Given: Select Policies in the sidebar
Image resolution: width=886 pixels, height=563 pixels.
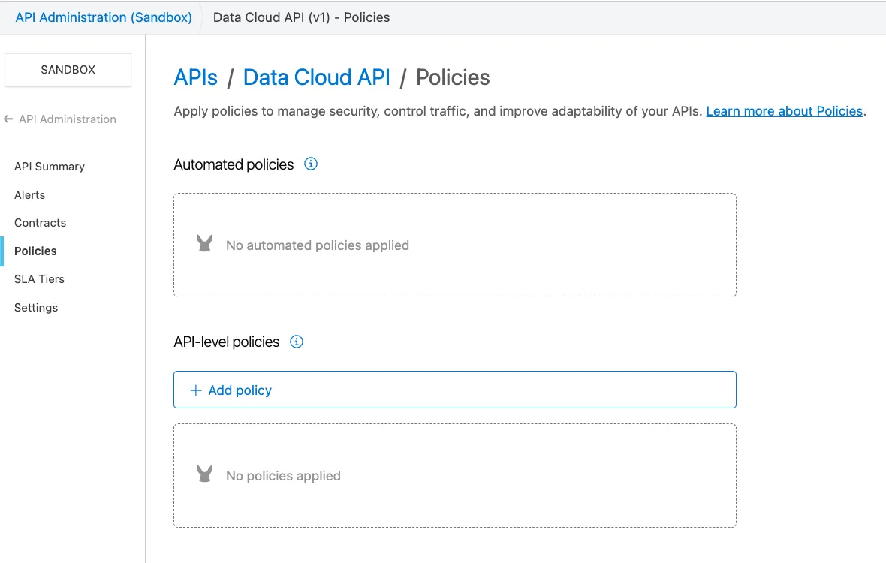Looking at the screenshot, I should pyautogui.click(x=35, y=251).
